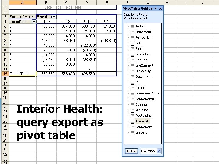Screen dimensions: 219x164
Task: Select the 2009 column heading cell
Action: coord(87,22)
